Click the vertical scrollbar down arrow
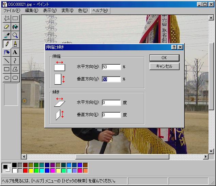The width and height of the screenshot is (216, 186). click(211, 151)
